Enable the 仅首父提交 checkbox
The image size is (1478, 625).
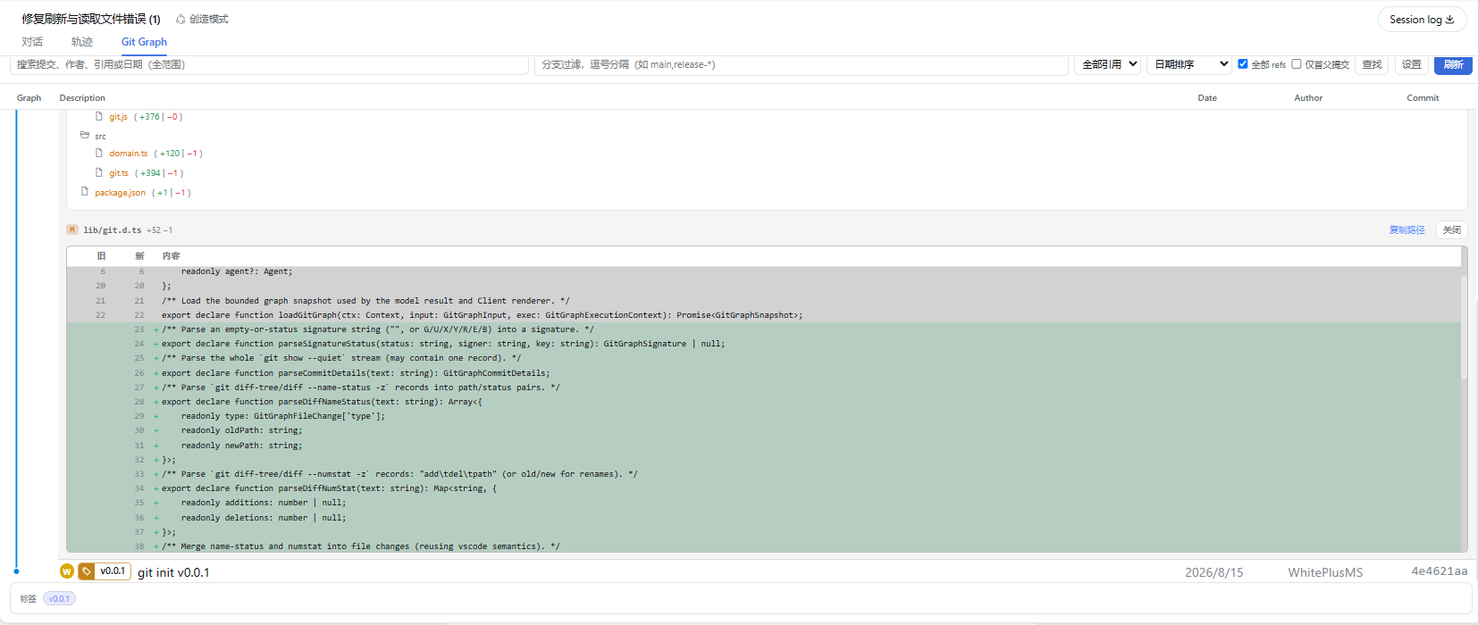point(1296,63)
